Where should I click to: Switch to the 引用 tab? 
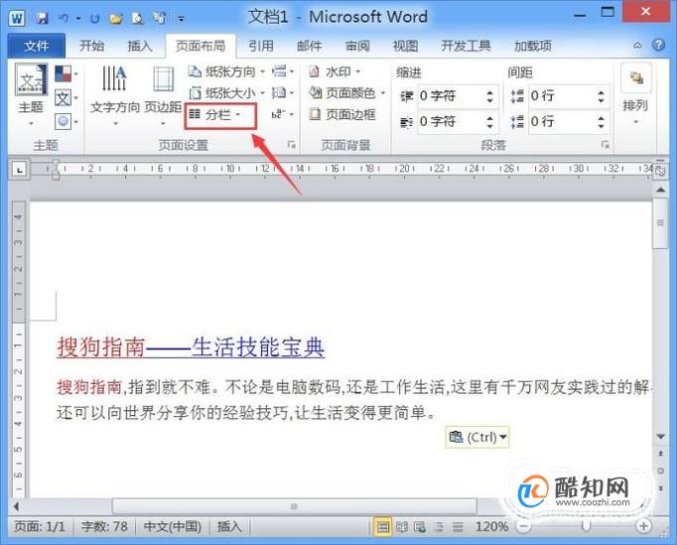(x=261, y=46)
